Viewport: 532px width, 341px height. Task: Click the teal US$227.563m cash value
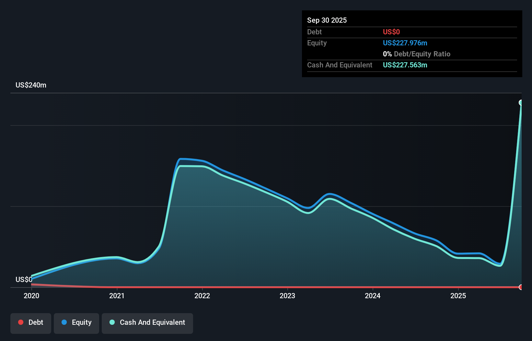(405, 65)
